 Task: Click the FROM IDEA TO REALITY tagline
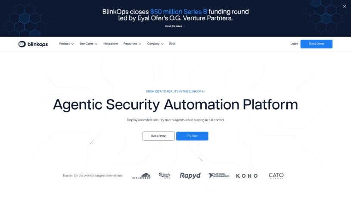pyautogui.click(x=175, y=91)
